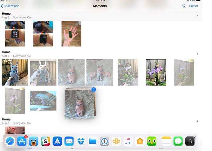Open the vivid purple orchid photo

tap(156, 72)
